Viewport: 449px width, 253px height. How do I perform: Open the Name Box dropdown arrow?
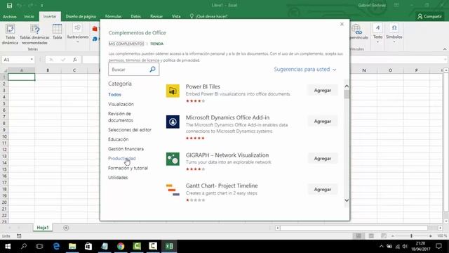coord(32,60)
